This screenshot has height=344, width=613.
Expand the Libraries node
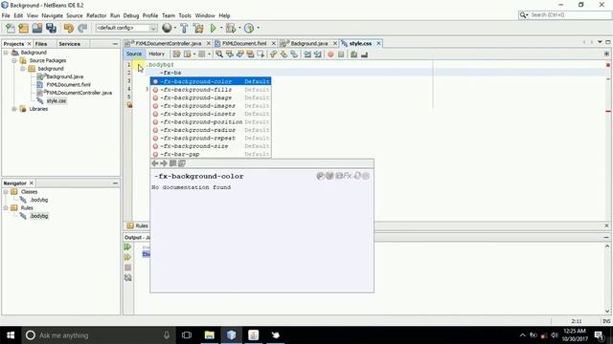pyautogui.click(x=14, y=109)
